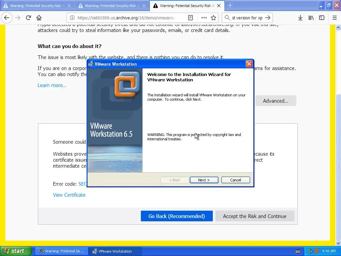
Task: Click 'VMware Workstation 6.5' banner text
Action: pyautogui.click(x=111, y=130)
